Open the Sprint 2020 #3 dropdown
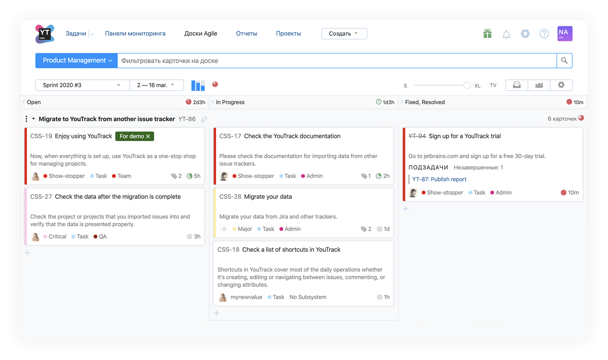The image size is (608, 360). 82,85
